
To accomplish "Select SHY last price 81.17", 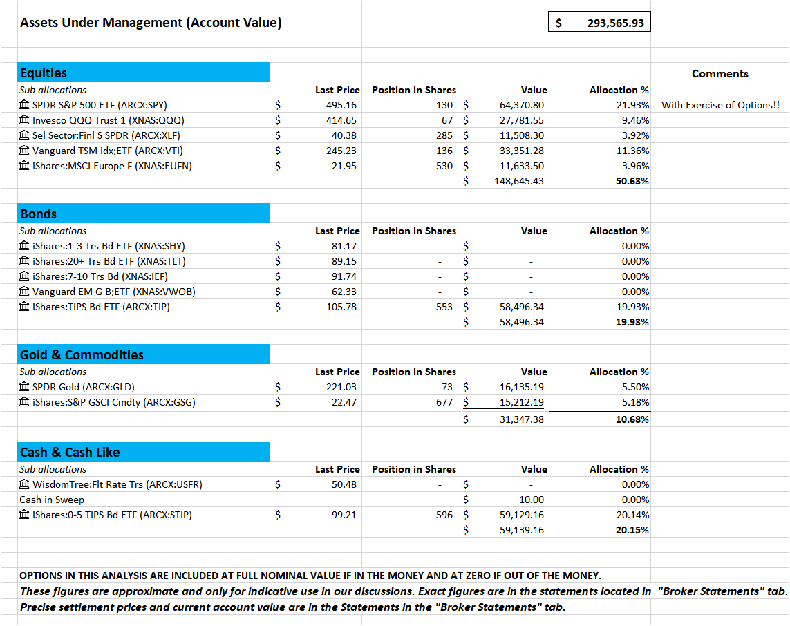I will click(x=344, y=246).
